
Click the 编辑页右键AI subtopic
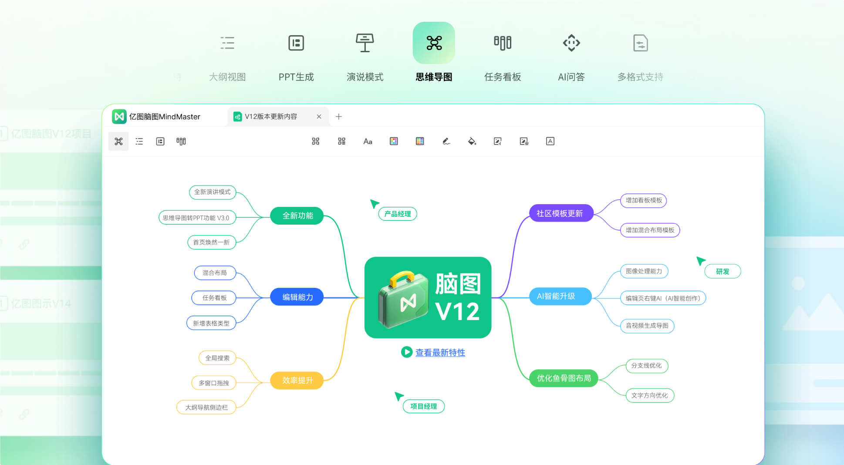pyautogui.click(x=663, y=298)
